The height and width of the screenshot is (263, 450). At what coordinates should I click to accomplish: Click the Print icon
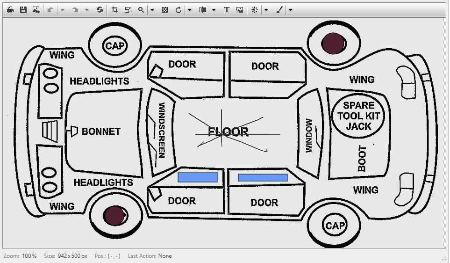[10, 10]
